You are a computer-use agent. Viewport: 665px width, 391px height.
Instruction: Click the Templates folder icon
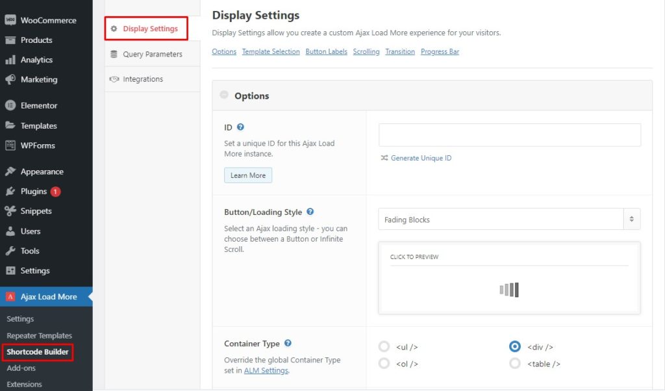pos(10,125)
